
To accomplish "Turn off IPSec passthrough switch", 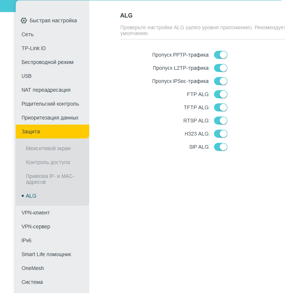I will tap(221, 81).
